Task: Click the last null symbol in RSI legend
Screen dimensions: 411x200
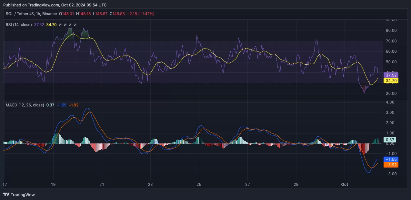Action: tap(75, 24)
